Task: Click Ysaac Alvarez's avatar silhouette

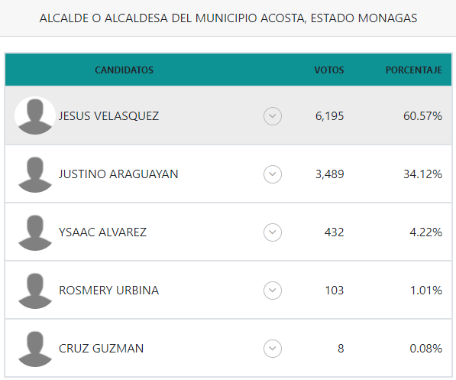Action: click(x=35, y=232)
